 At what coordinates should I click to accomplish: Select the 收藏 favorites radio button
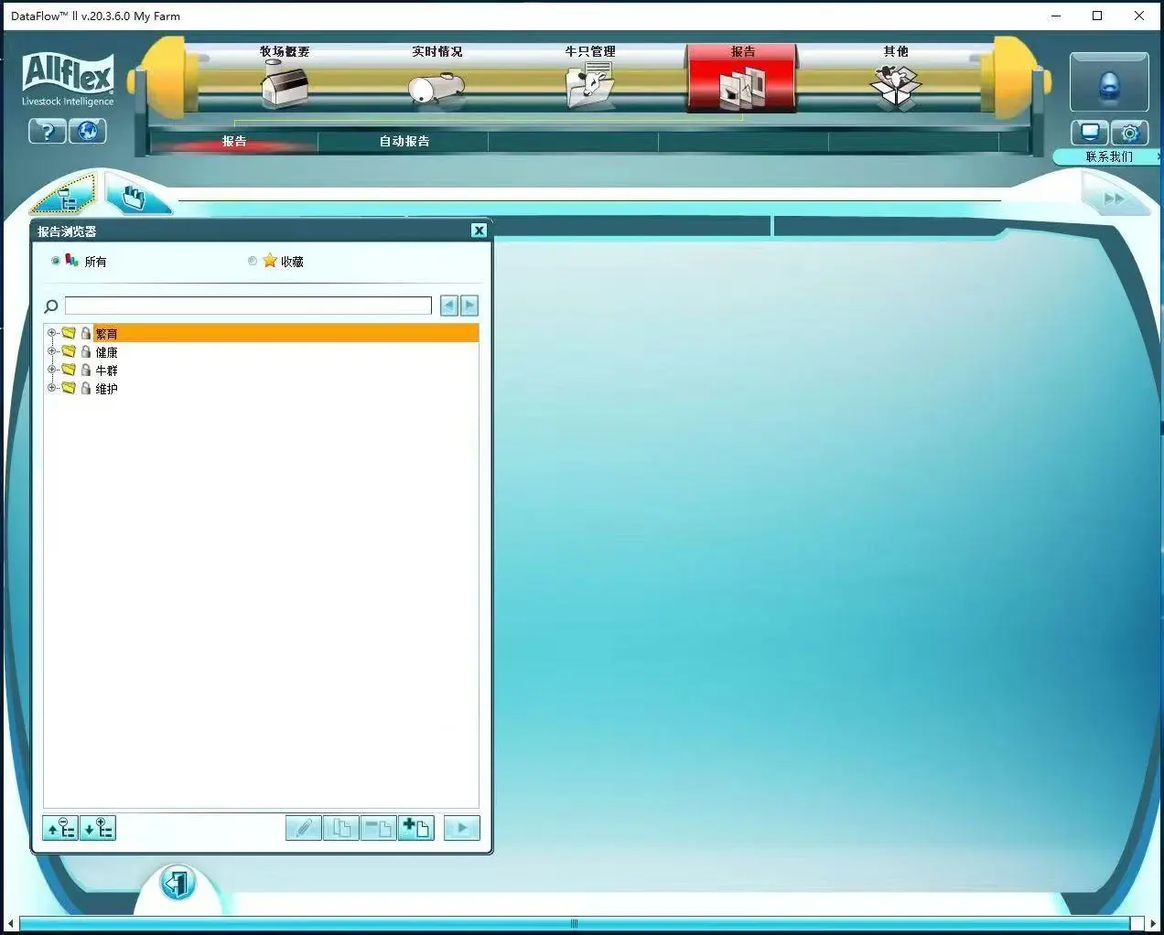click(x=253, y=261)
